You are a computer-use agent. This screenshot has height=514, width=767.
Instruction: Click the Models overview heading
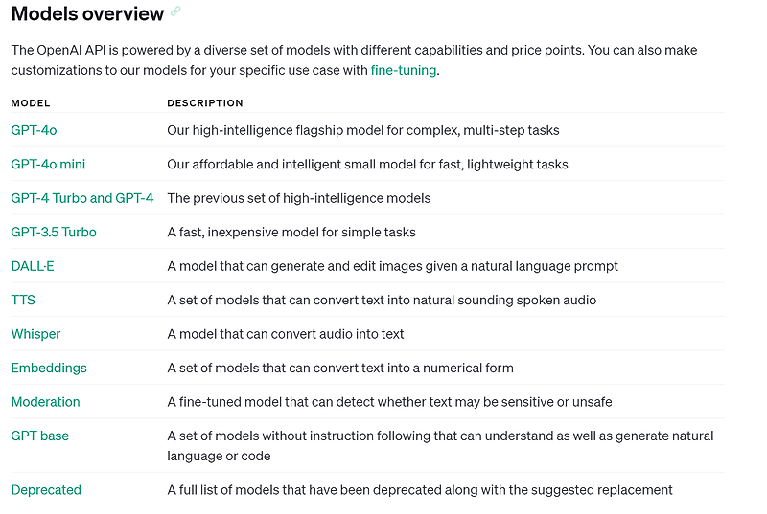[87, 13]
